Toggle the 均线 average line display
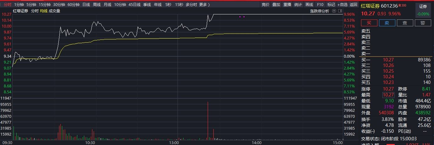Screen dimensions: 434x145 pyautogui.click(x=44, y=11)
